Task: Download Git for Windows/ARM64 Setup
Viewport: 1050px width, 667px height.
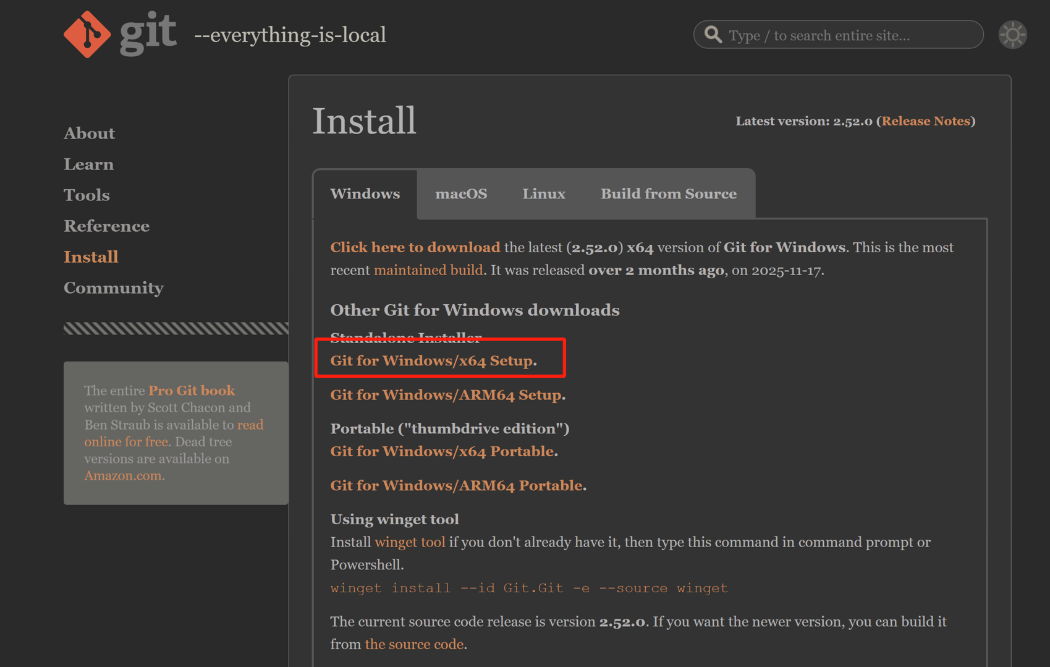Action: (x=446, y=394)
